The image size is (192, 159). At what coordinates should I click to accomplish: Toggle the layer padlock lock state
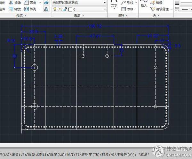pos(65,9)
